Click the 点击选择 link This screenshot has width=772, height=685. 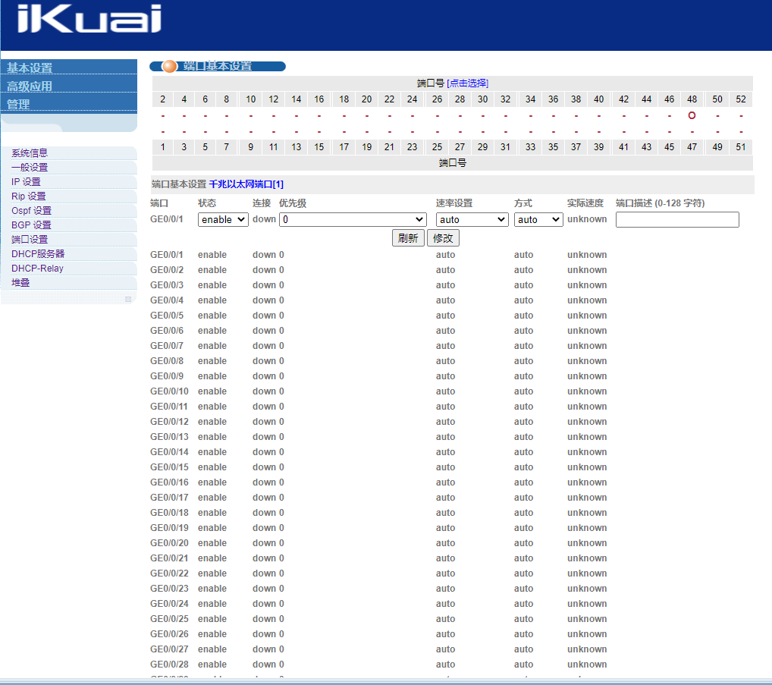pos(467,83)
